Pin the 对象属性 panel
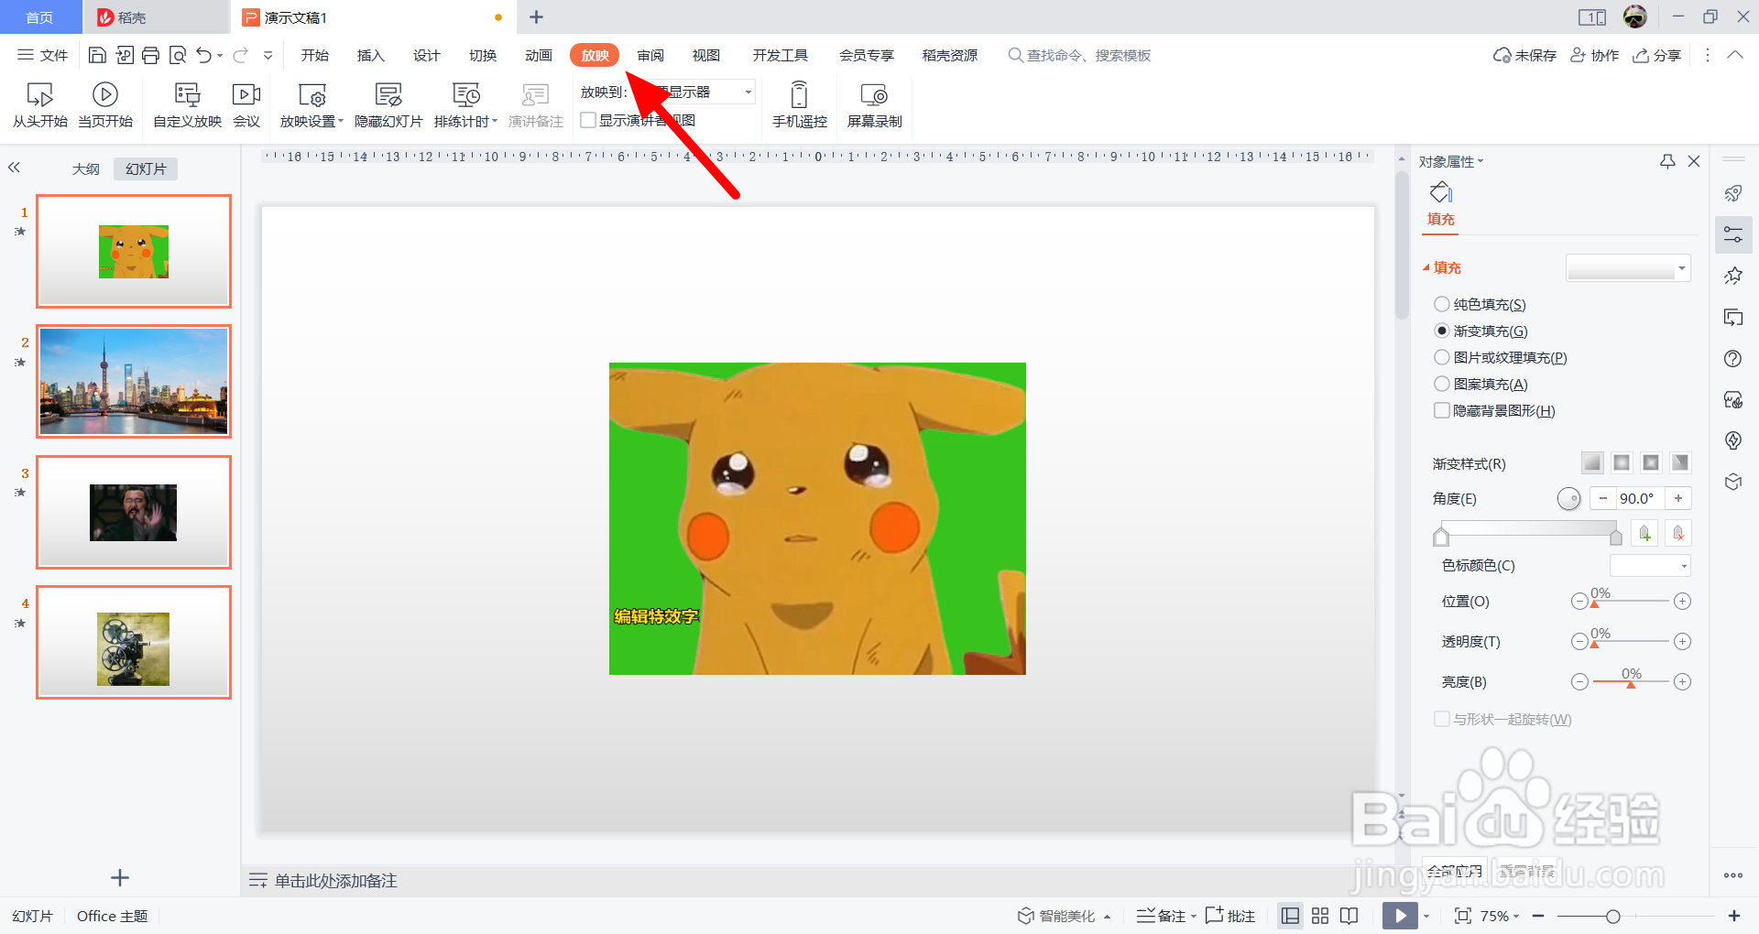Screen dimensions: 1759x934 coord(1667,161)
